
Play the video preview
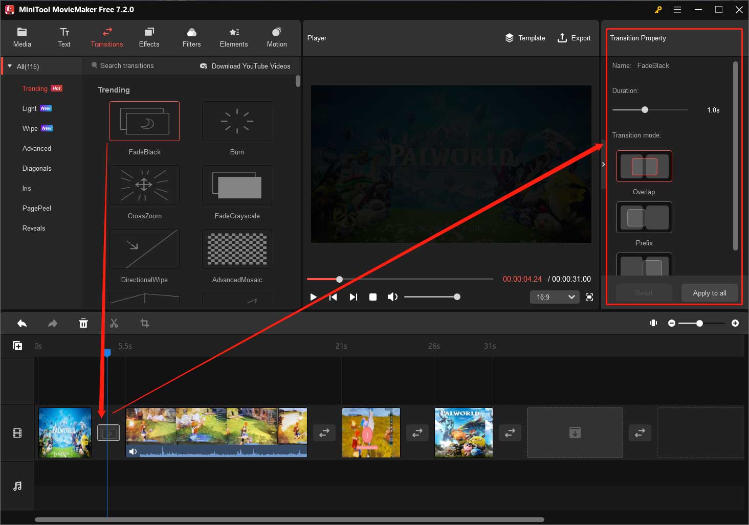[314, 297]
